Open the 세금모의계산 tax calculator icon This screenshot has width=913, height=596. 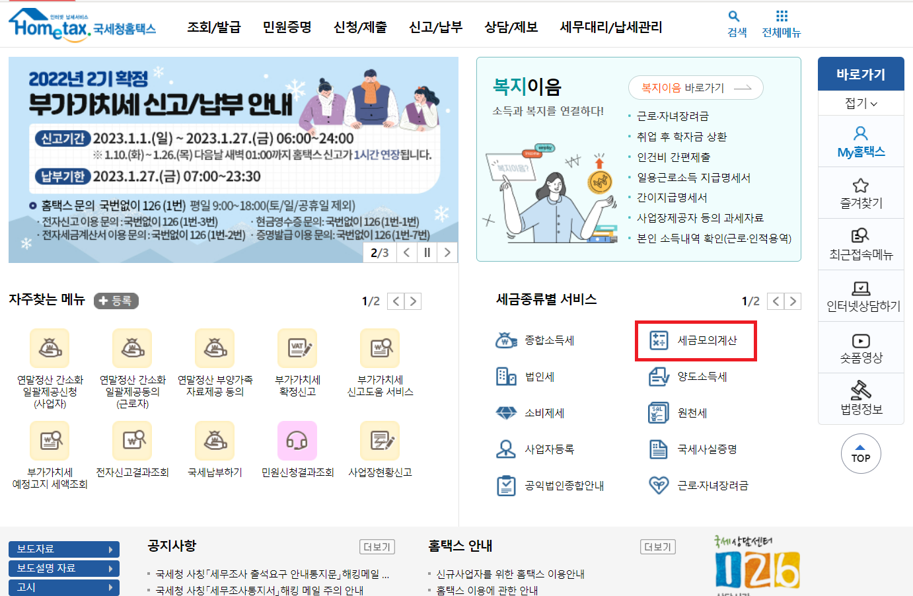click(696, 341)
